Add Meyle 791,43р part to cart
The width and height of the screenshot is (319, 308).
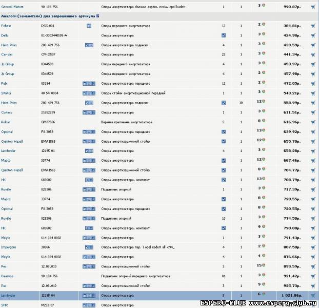coord(313,238)
